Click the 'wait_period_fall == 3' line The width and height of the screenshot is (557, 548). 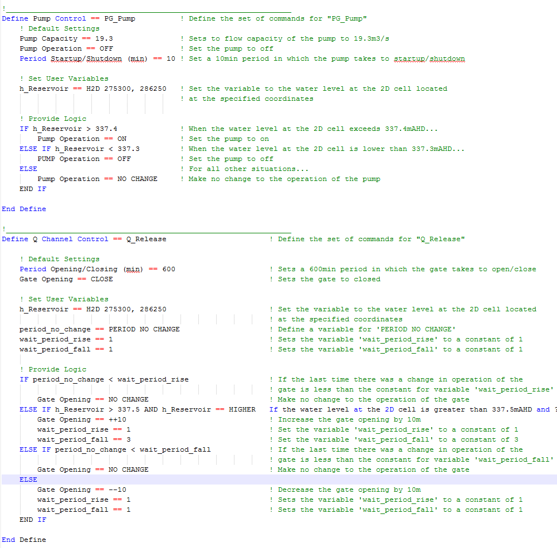click(x=84, y=439)
